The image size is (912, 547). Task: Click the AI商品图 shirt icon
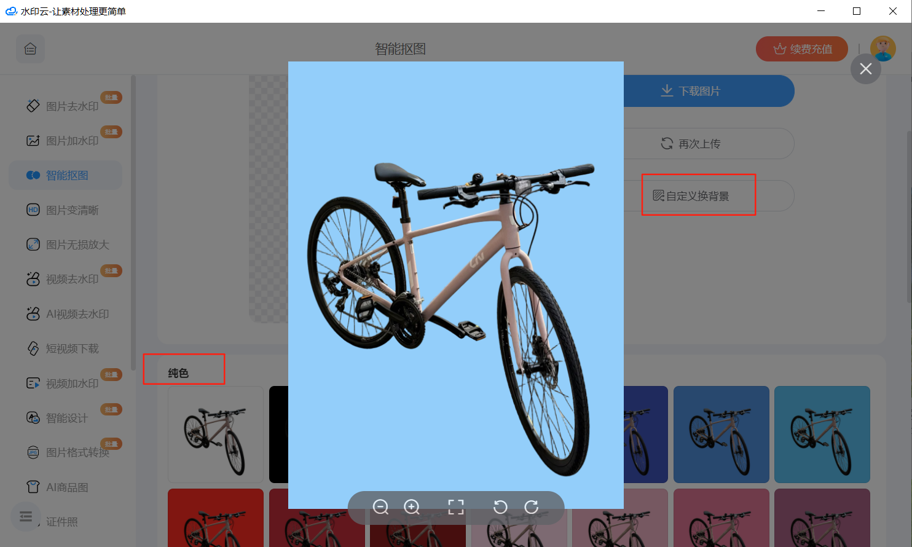pos(33,487)
